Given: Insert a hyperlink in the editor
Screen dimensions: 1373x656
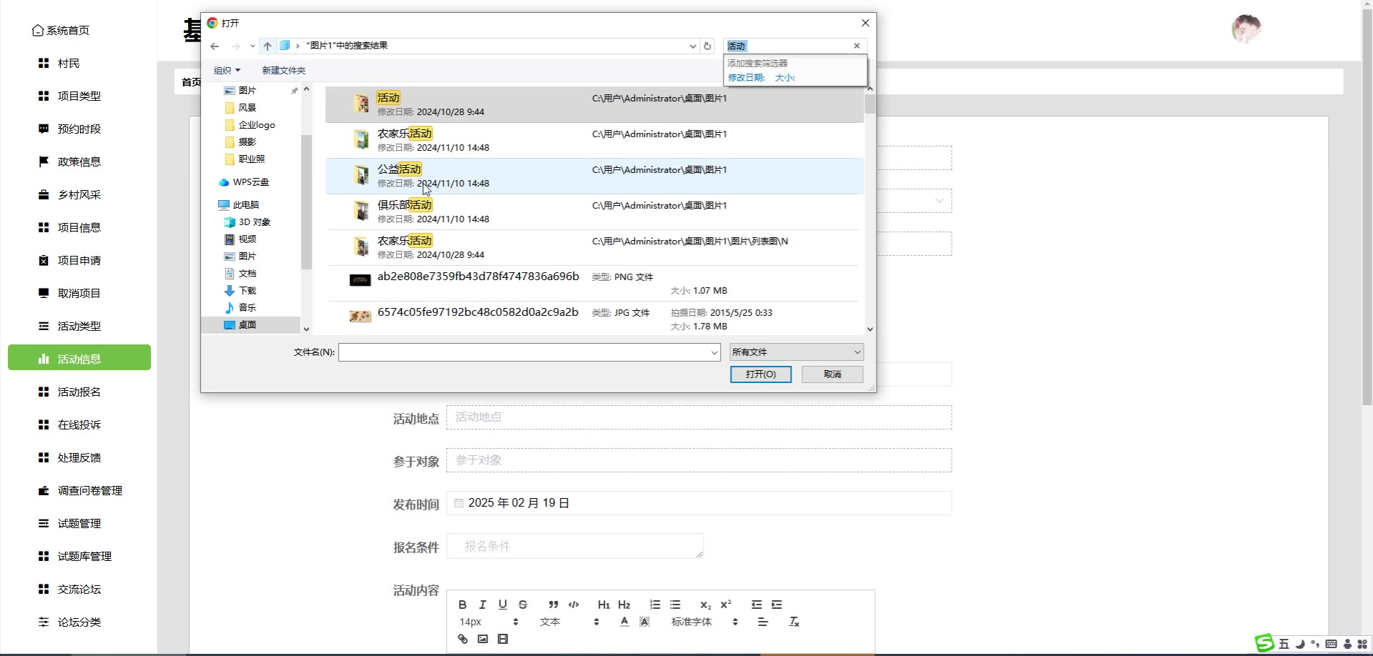Looking at the screenshot, I should (x=463, y=639).
